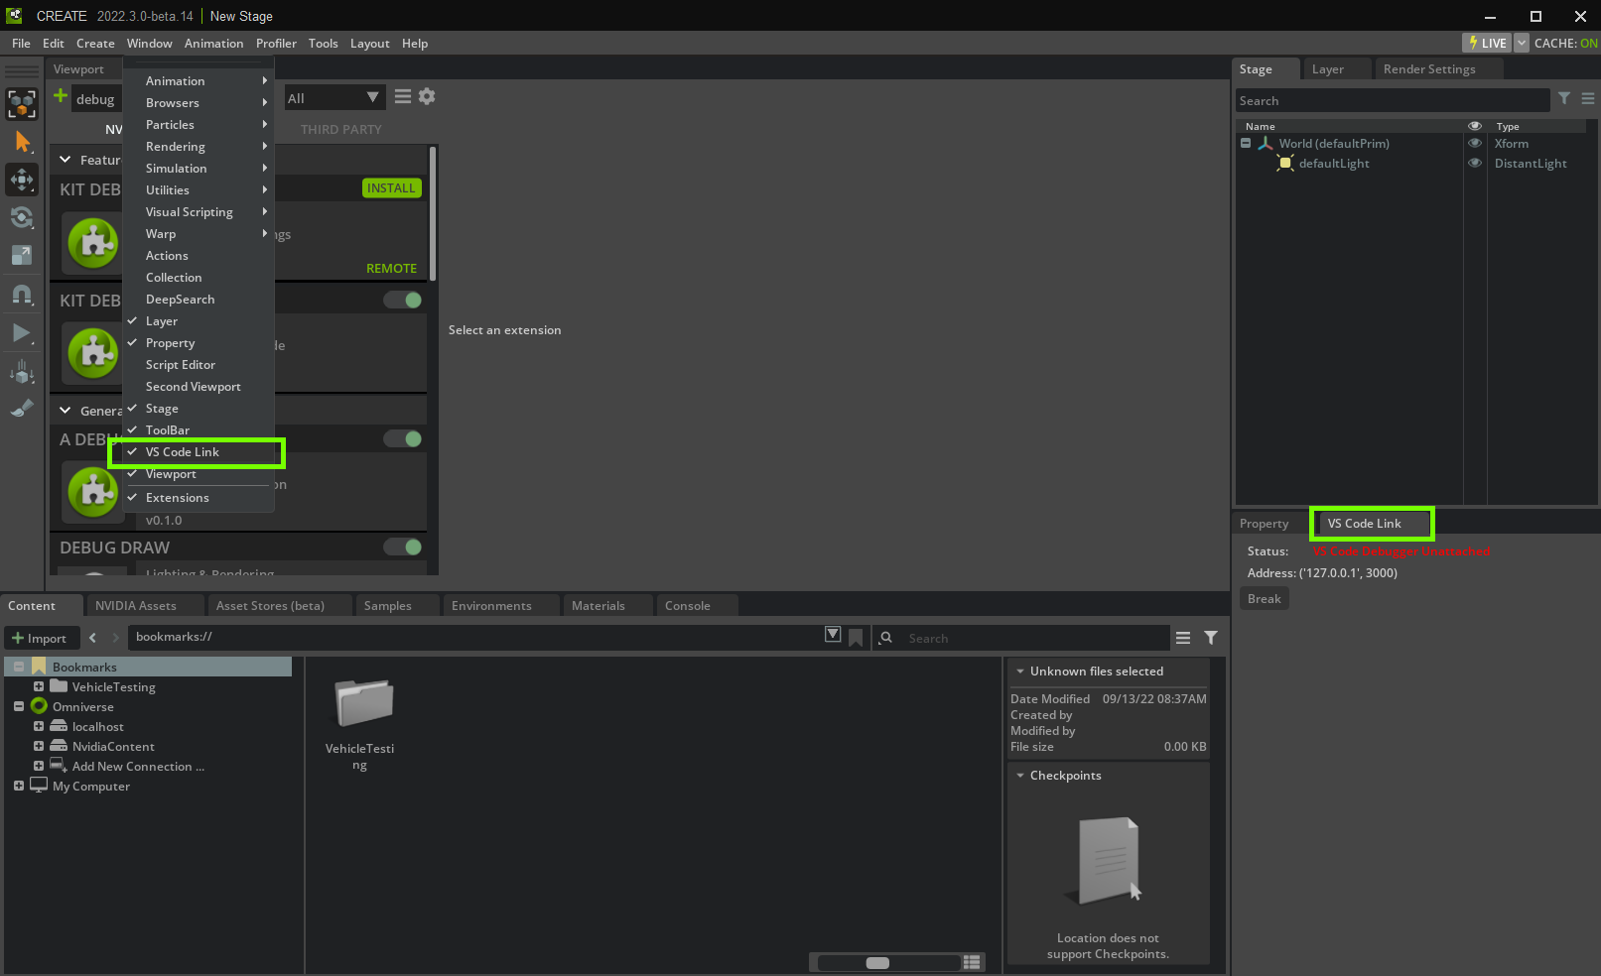The height and width of the screenshot is (976, 1601).
Task: Click the Break button
Action: click(x=1265, y=599)
